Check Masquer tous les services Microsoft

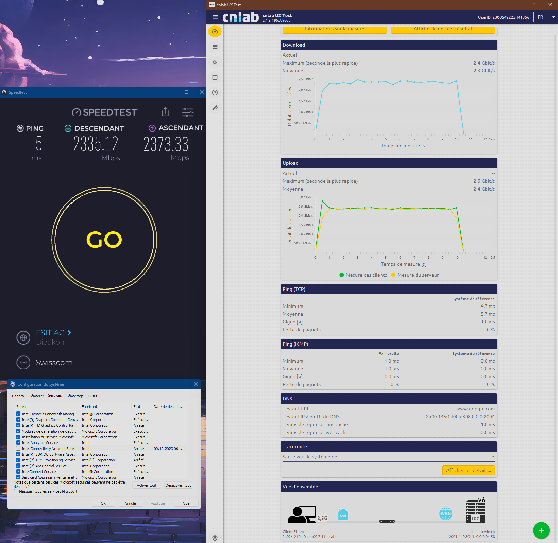coord(16,491)
